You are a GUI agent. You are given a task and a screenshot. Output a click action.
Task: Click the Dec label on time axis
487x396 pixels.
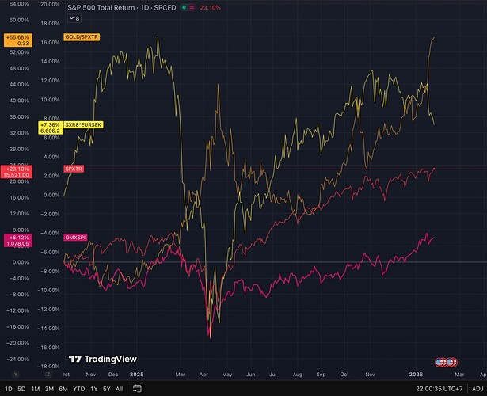(x=113, y=375)
